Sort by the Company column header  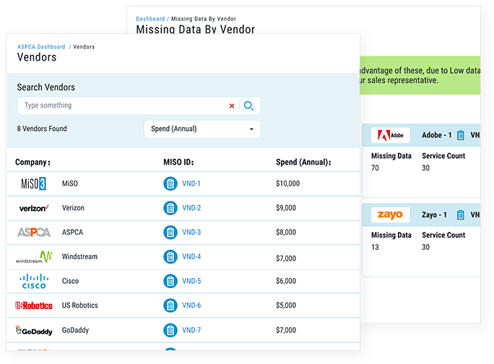click(32, 162)
